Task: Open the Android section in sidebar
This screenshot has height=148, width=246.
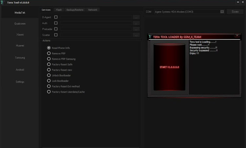Action: [20, 70]
